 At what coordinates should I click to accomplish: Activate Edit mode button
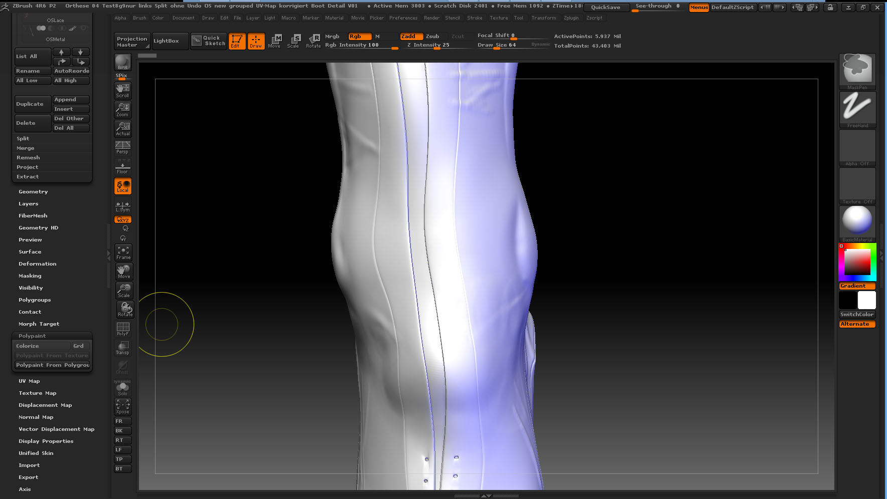237,41
